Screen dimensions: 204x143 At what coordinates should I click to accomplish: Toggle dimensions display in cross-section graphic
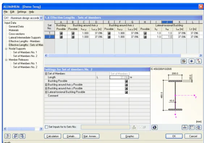[x=192, y=127]
